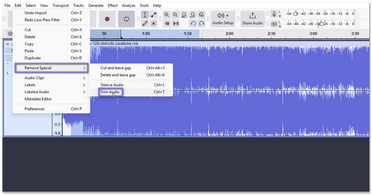Click the 3:00 mark on timeline
This screenshot has height=195, width=372.
(313, 33)
